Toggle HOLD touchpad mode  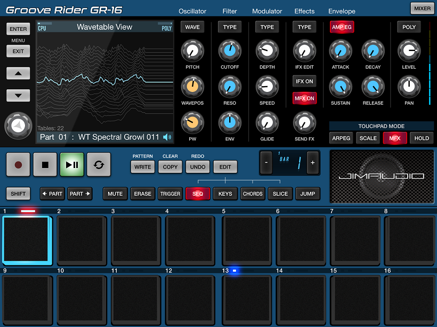422,138
